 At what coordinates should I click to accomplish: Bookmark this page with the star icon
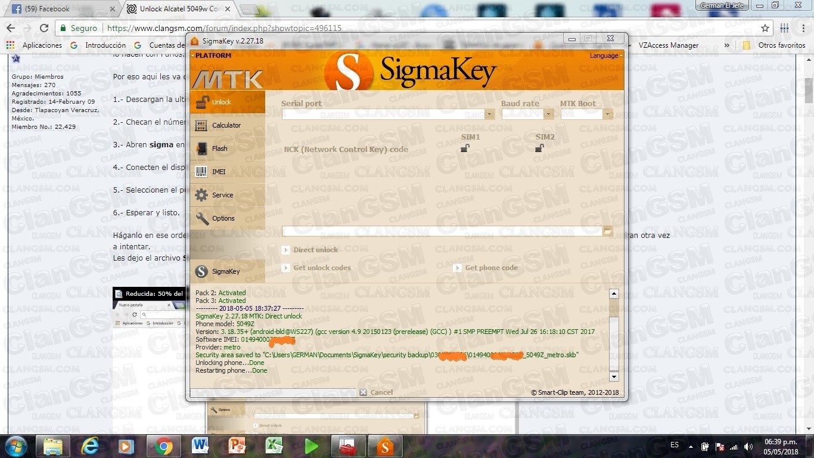tap(765, 28)
